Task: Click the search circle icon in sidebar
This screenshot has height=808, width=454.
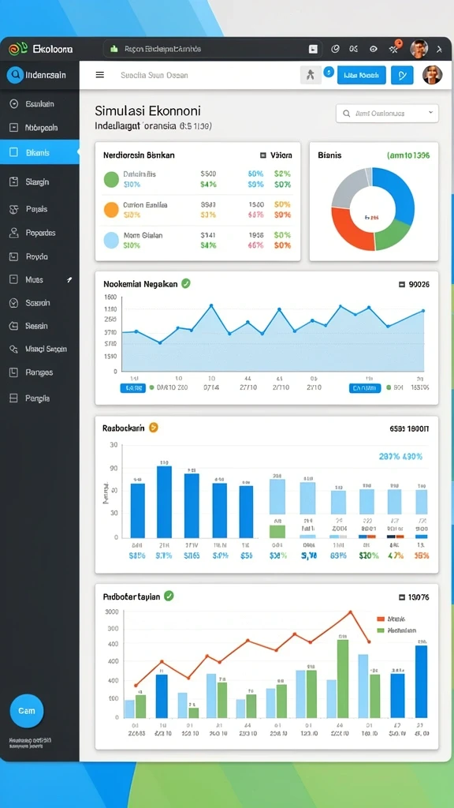Action: [x=14, y=75]
